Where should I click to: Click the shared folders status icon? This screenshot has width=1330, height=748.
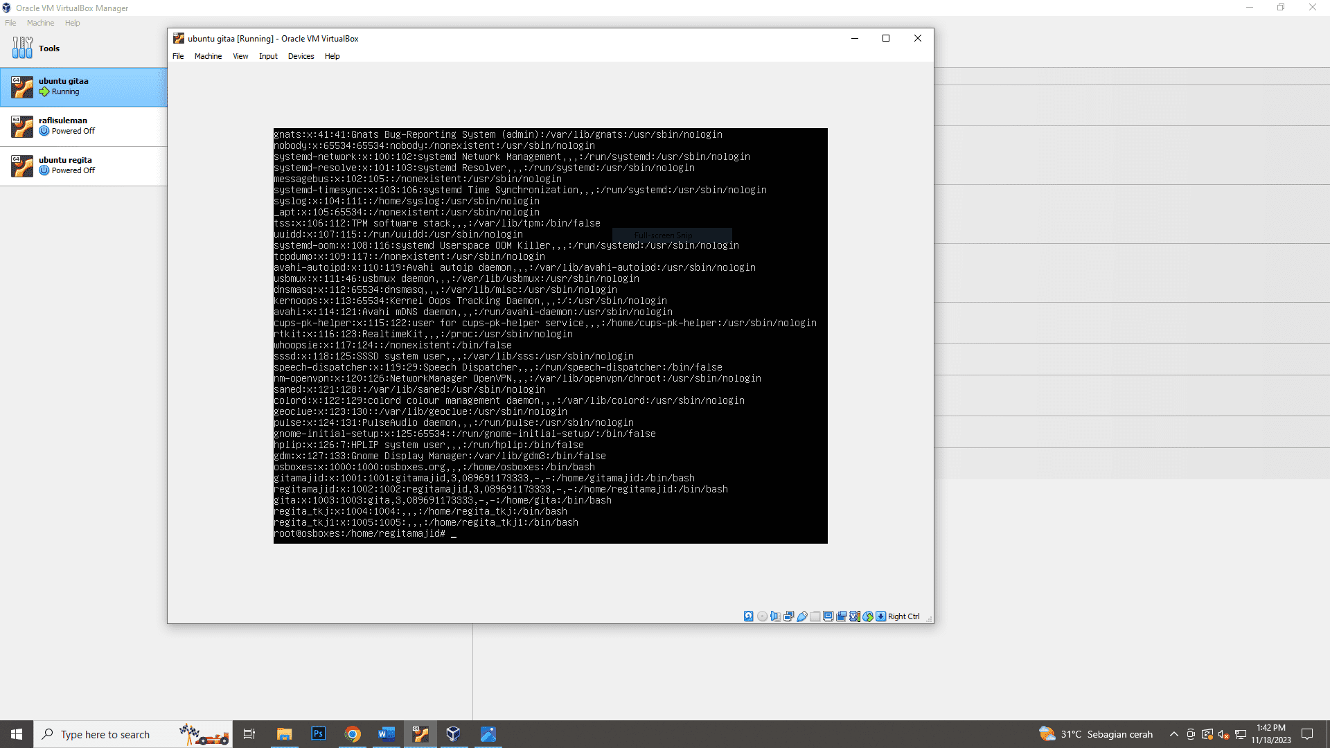pos(815,616)
